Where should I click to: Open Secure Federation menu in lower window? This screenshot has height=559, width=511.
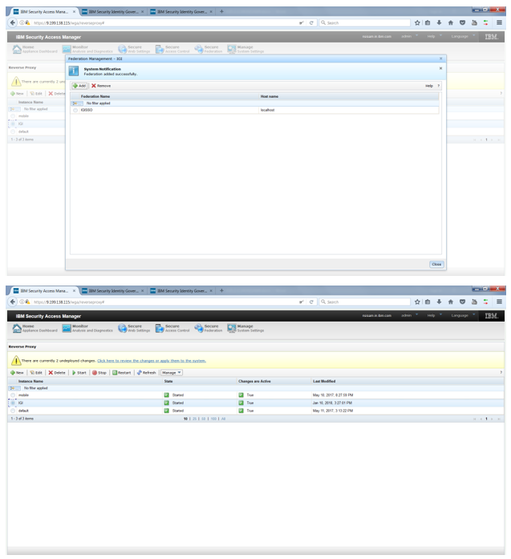pyautogui.click(x=209, y=328)
